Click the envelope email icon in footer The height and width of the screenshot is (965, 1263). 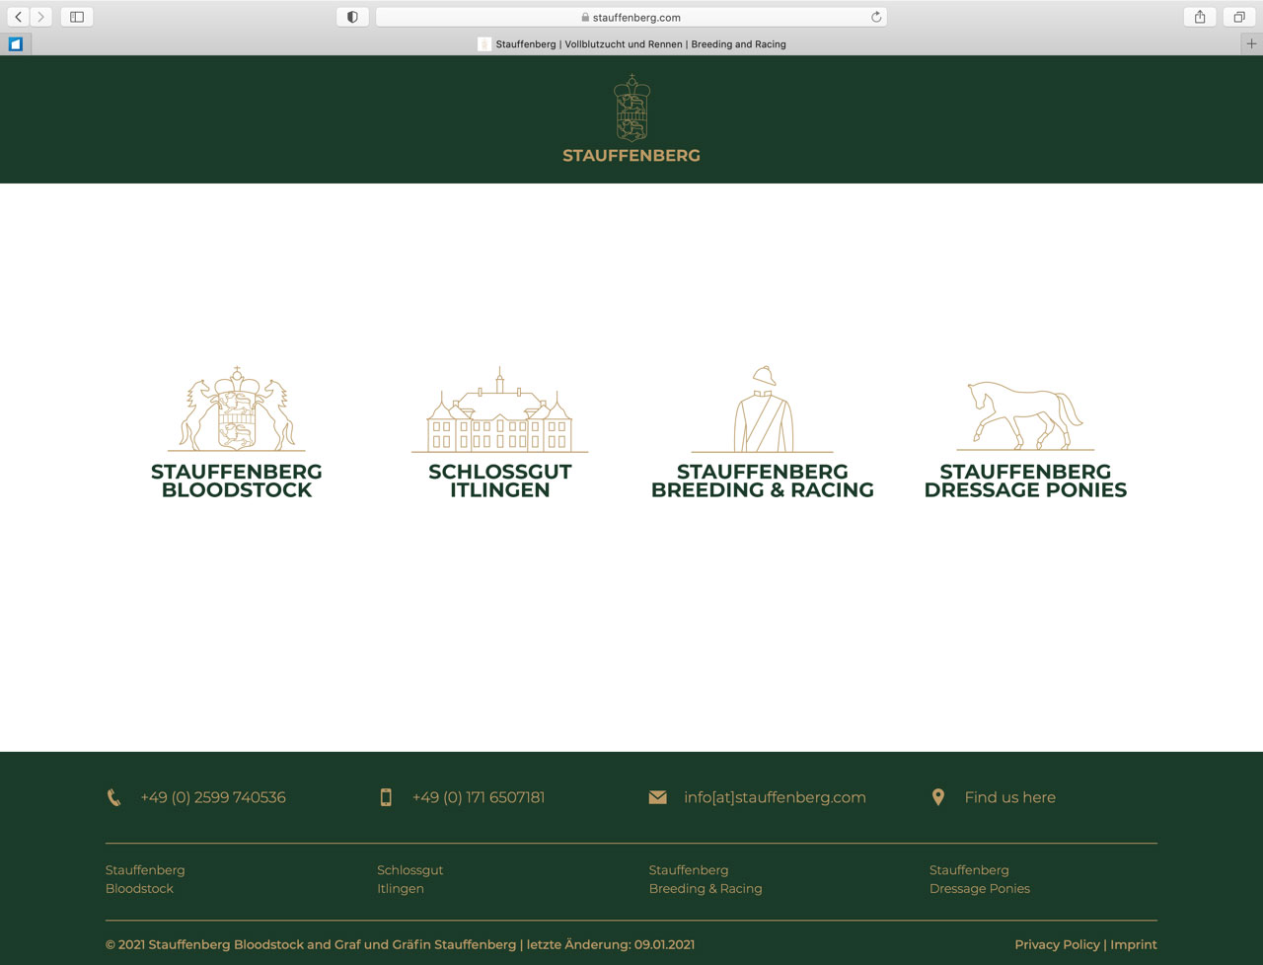[x=657, y=797]
